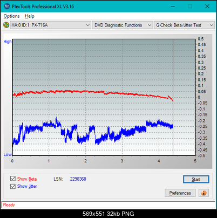Click the -0.5 value on the beta scale
The width and height of the screenshot is (217, 218).
(x=201, y=155)
